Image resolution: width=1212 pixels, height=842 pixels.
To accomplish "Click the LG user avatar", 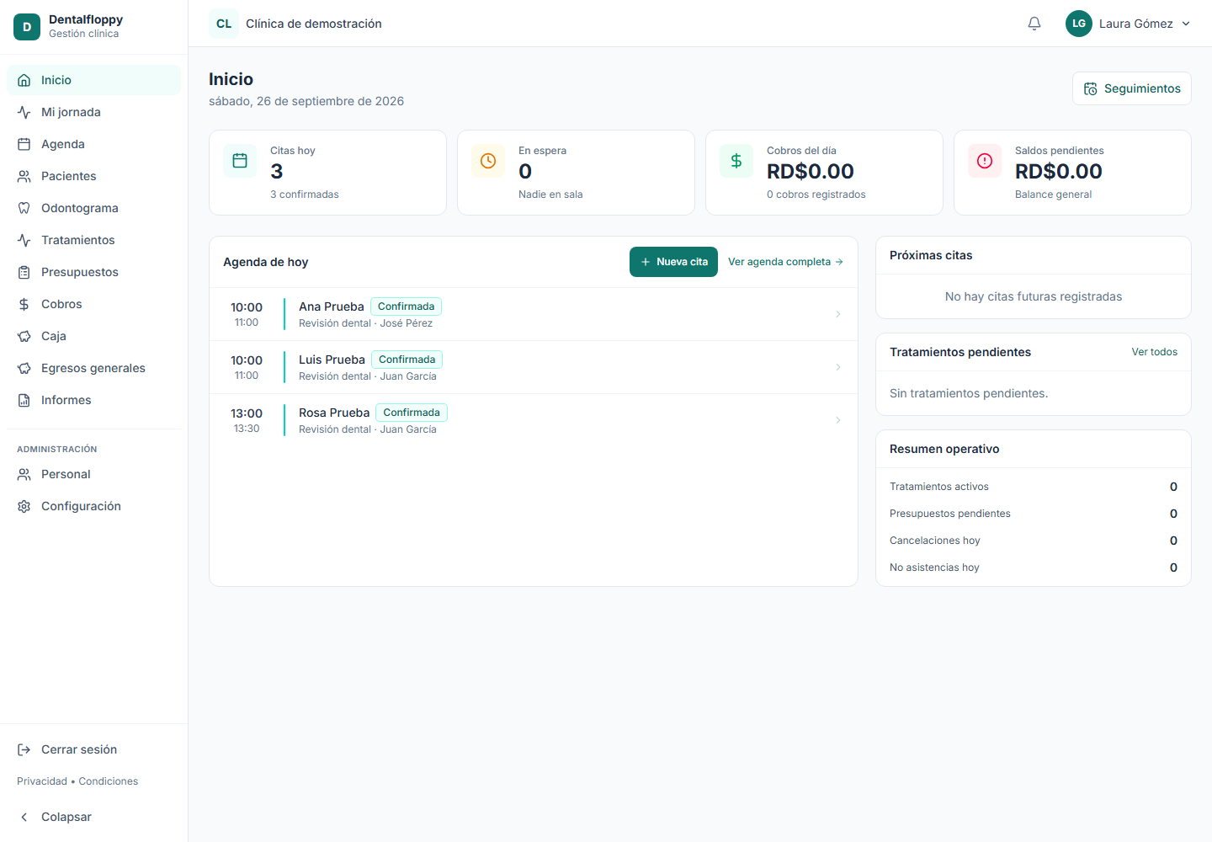I will click(x=1079, y=24).
